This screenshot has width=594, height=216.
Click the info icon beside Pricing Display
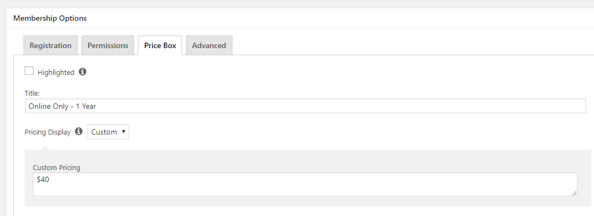(x=79, y=131)
